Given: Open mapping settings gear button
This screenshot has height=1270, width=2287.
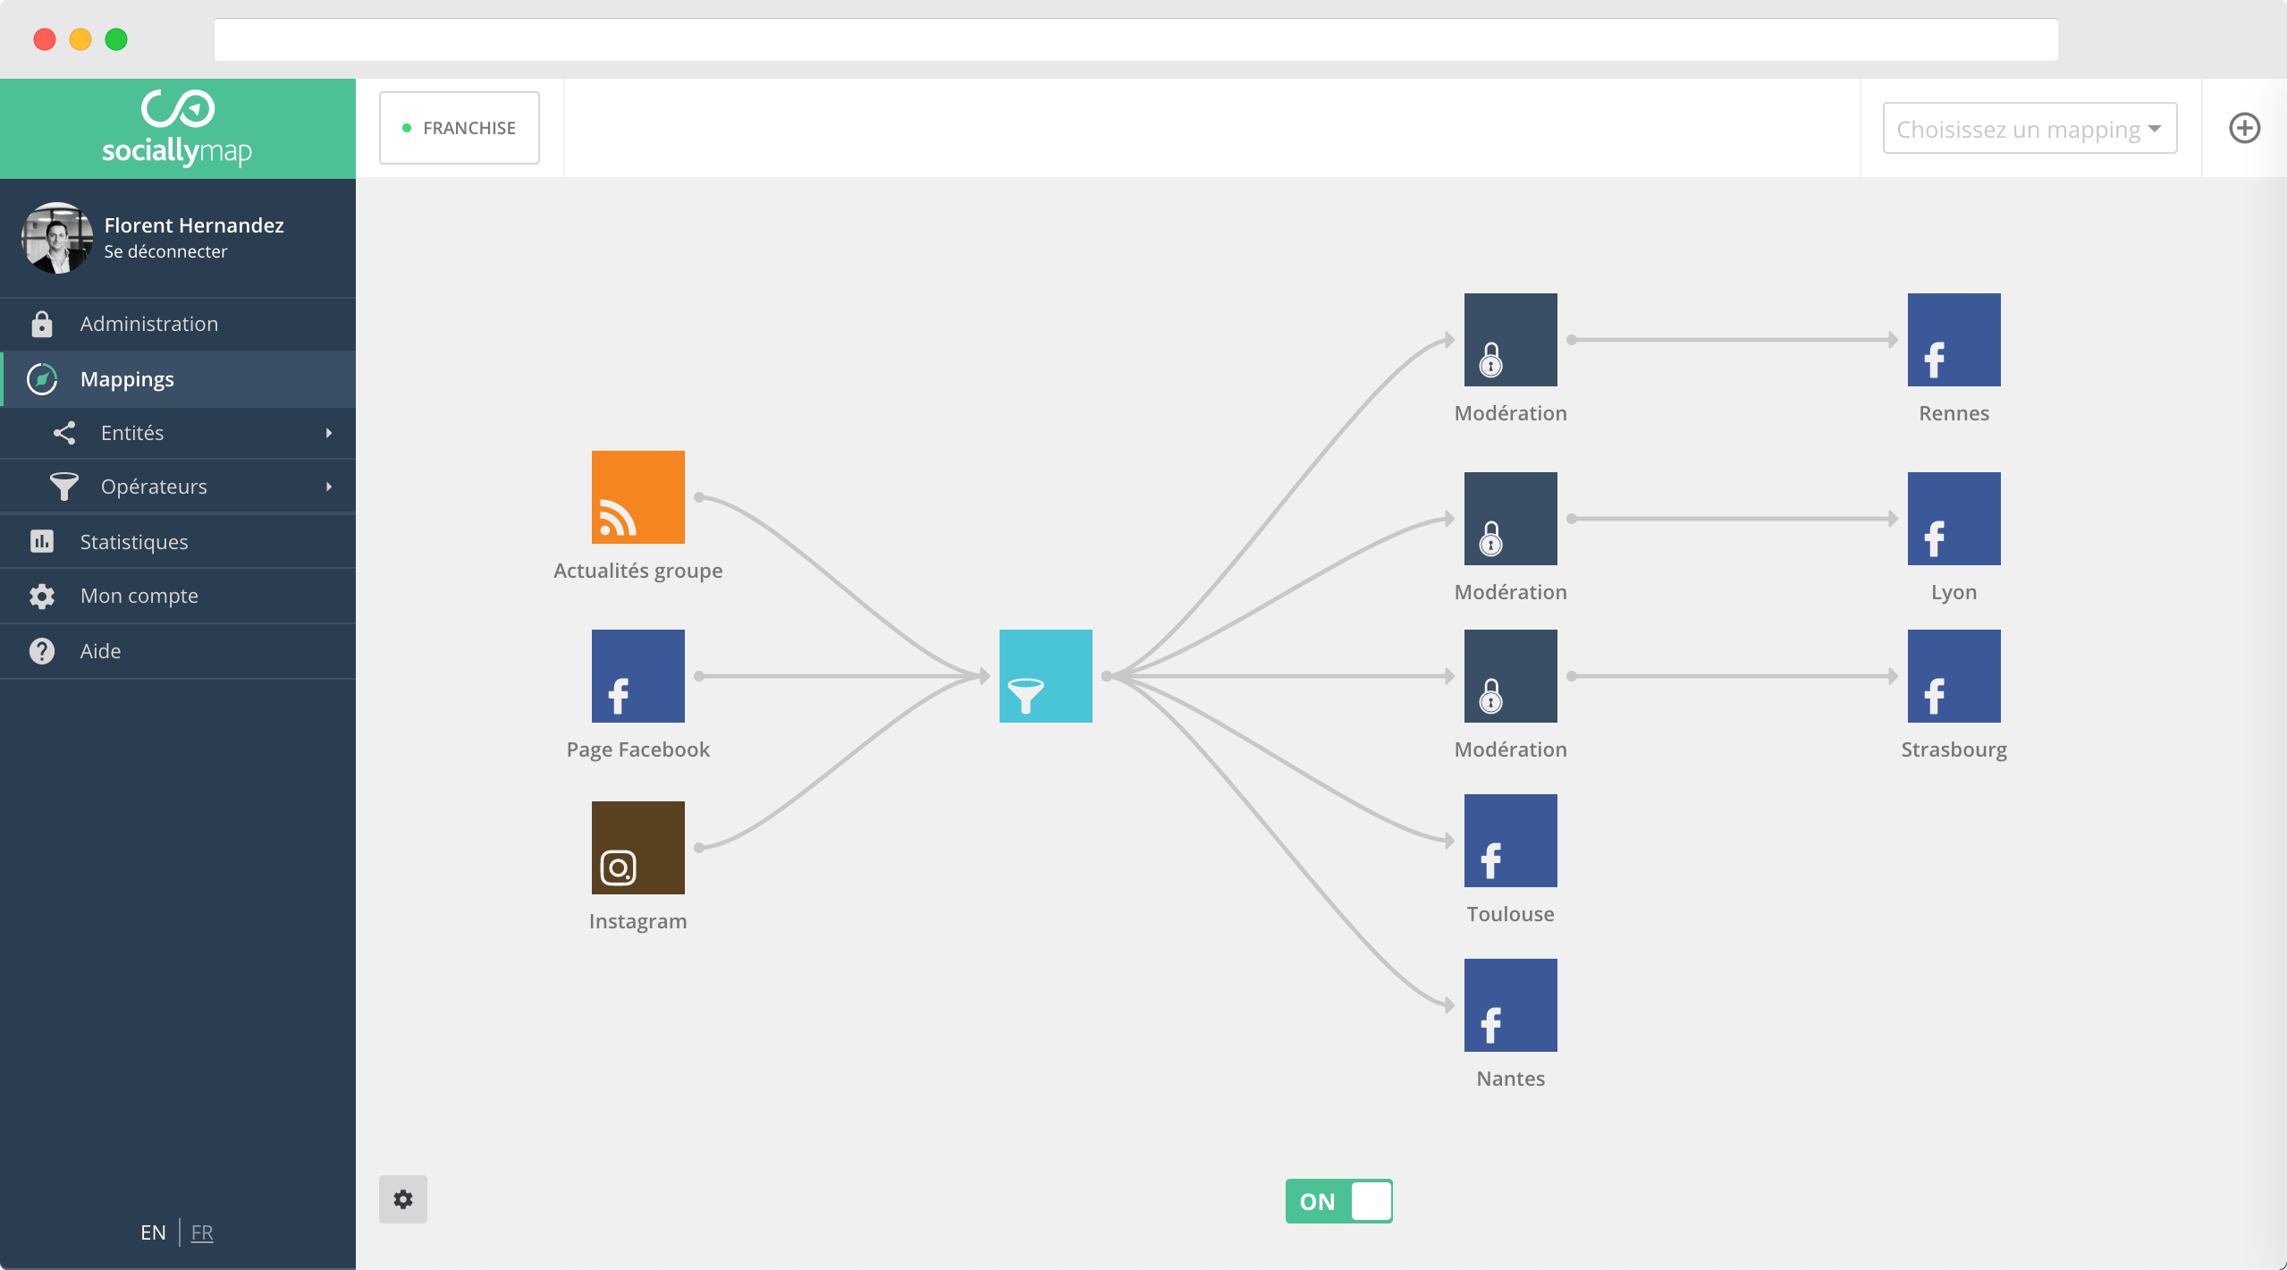Looking at the screenshot, I should pyautogui.click(x=403, y=1199).
